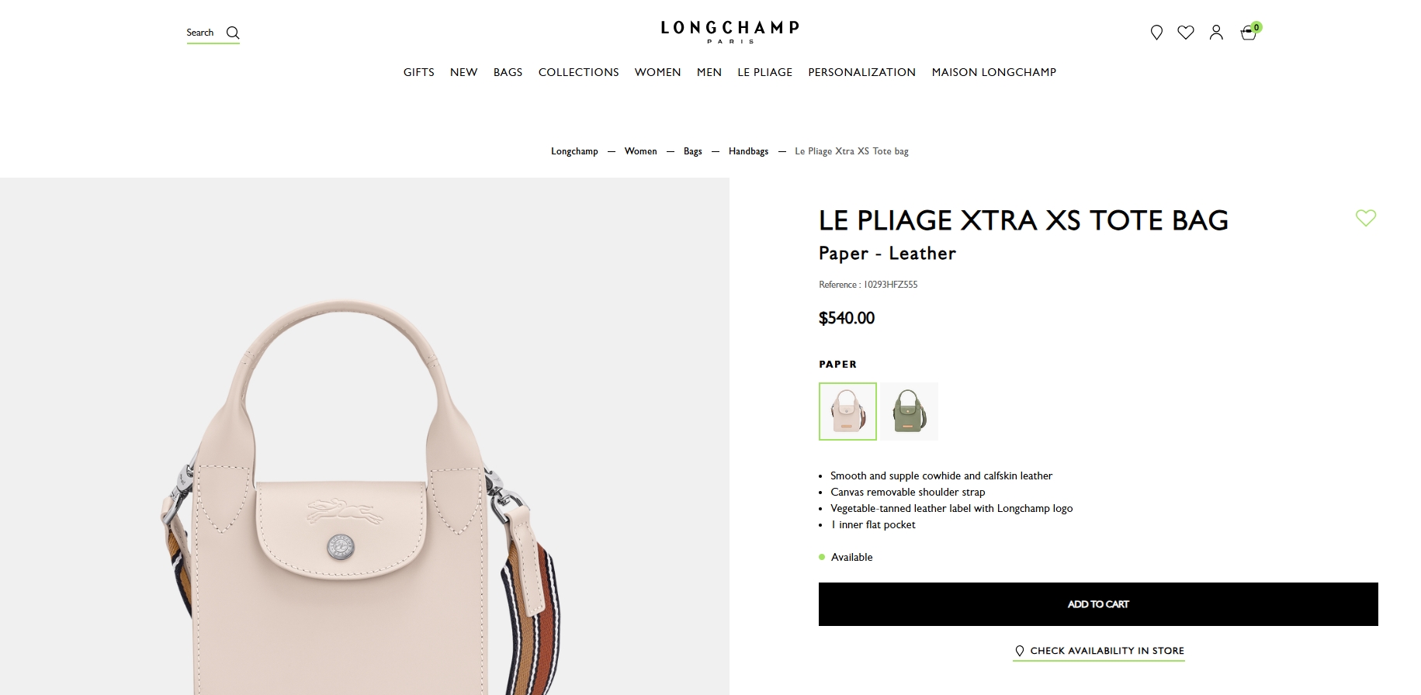Screen dimensions: 1421x695
Task: Open the shopping cart basket icon
Action: 1249,33
